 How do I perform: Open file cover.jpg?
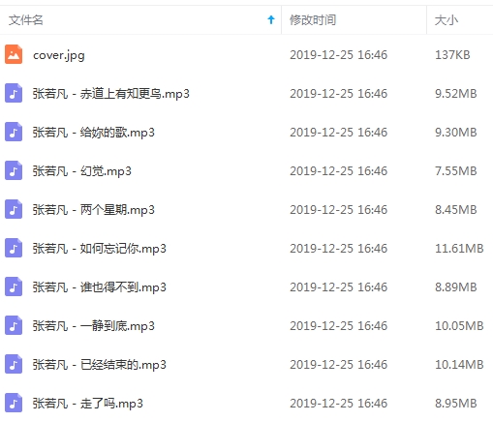click(x=59, y=55)
